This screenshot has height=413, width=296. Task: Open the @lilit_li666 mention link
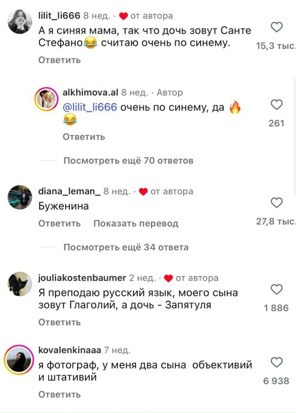pyautogui.click(x=90, y=107)
